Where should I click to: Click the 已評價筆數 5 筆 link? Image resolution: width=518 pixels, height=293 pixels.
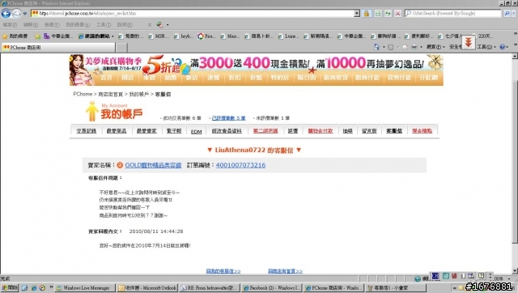coord(228,118)
